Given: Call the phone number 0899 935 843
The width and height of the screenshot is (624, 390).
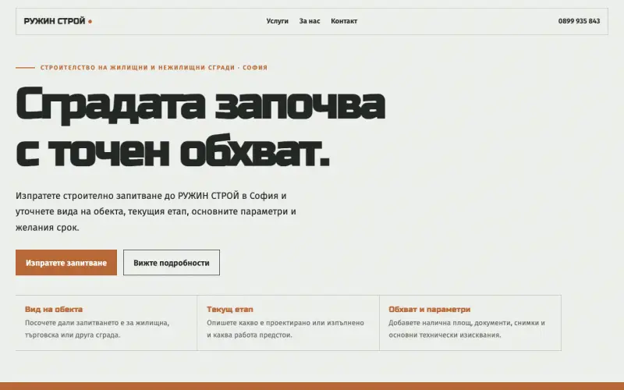Looking at the screenshot, I should (x=579, y=21).
